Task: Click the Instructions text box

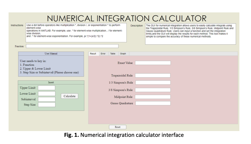Action: pyautogui.click(x=76, y=33)
